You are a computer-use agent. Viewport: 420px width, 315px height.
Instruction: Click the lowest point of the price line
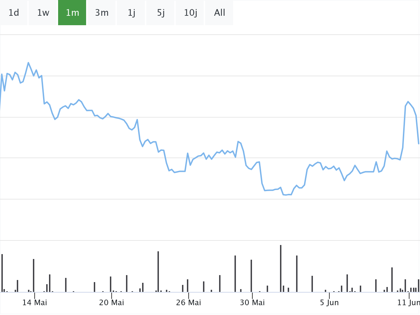point(286,195)
